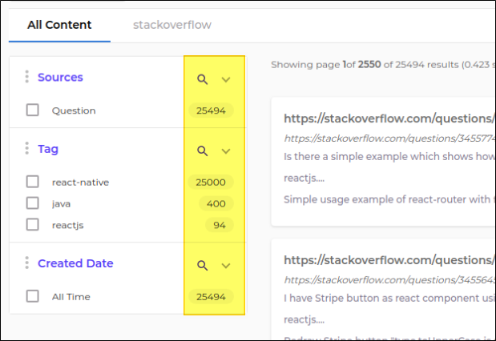Viewport: 496px width, 341px height.
Task: Switch to the All Content tab
Action: [x=59, y=25]
